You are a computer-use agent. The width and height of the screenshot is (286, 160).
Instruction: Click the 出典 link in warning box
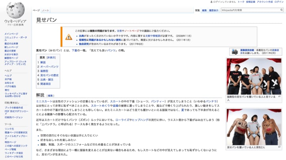click(x=81, y=36)
